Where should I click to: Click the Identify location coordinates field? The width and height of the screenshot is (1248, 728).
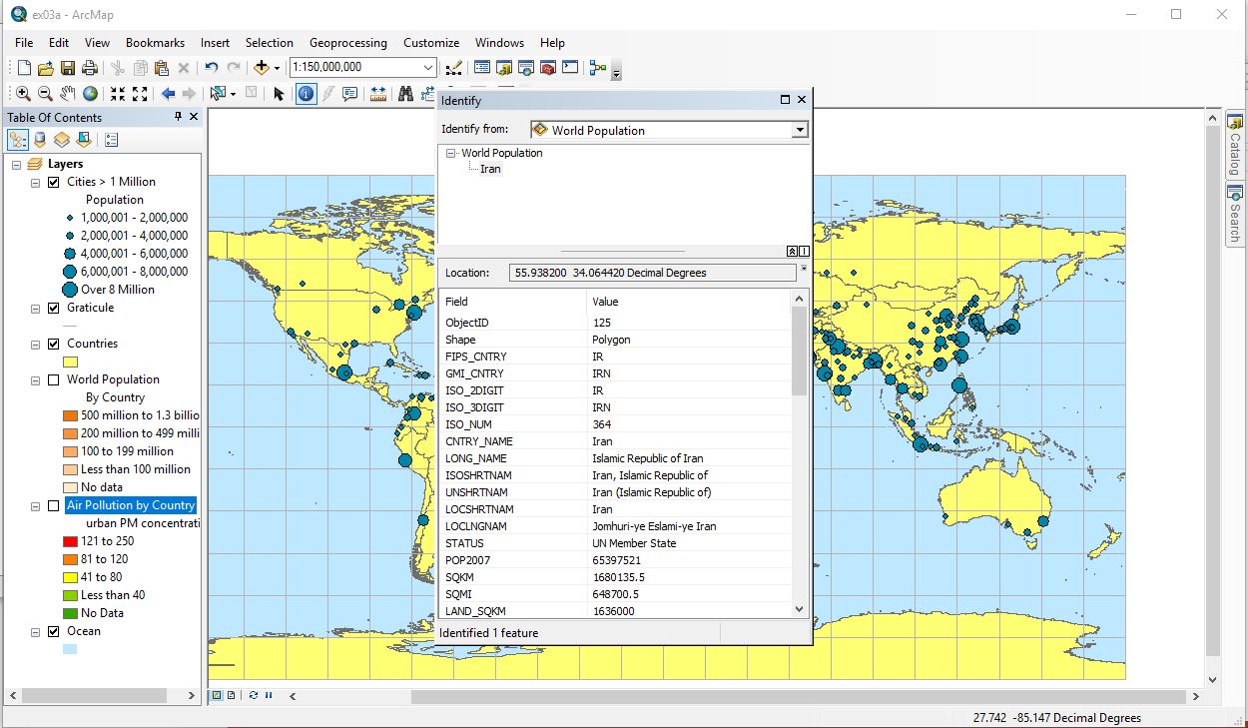click(652, 273)
